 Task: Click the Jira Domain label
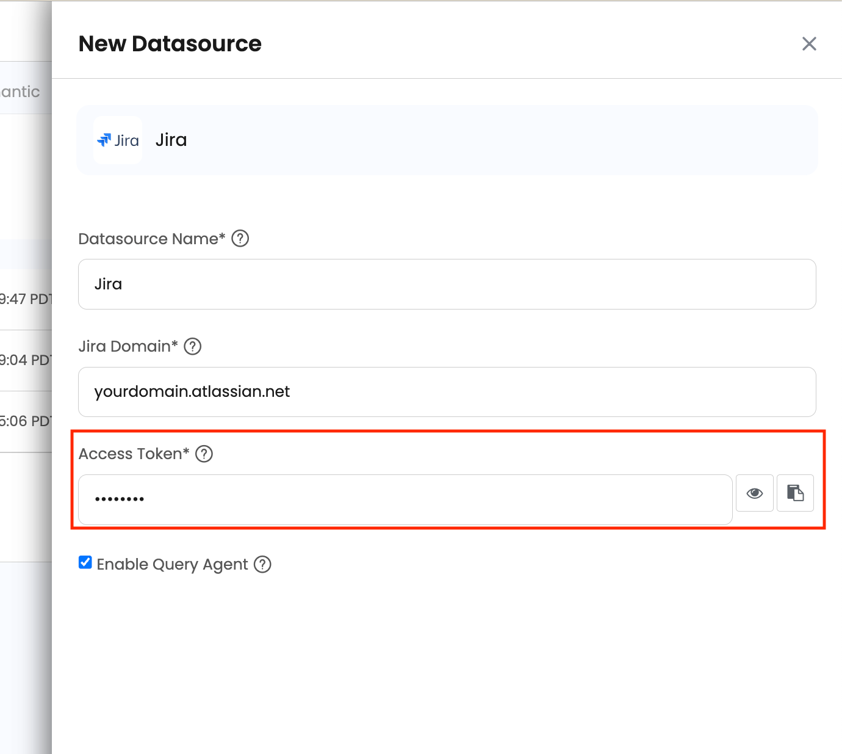point(128,346)
